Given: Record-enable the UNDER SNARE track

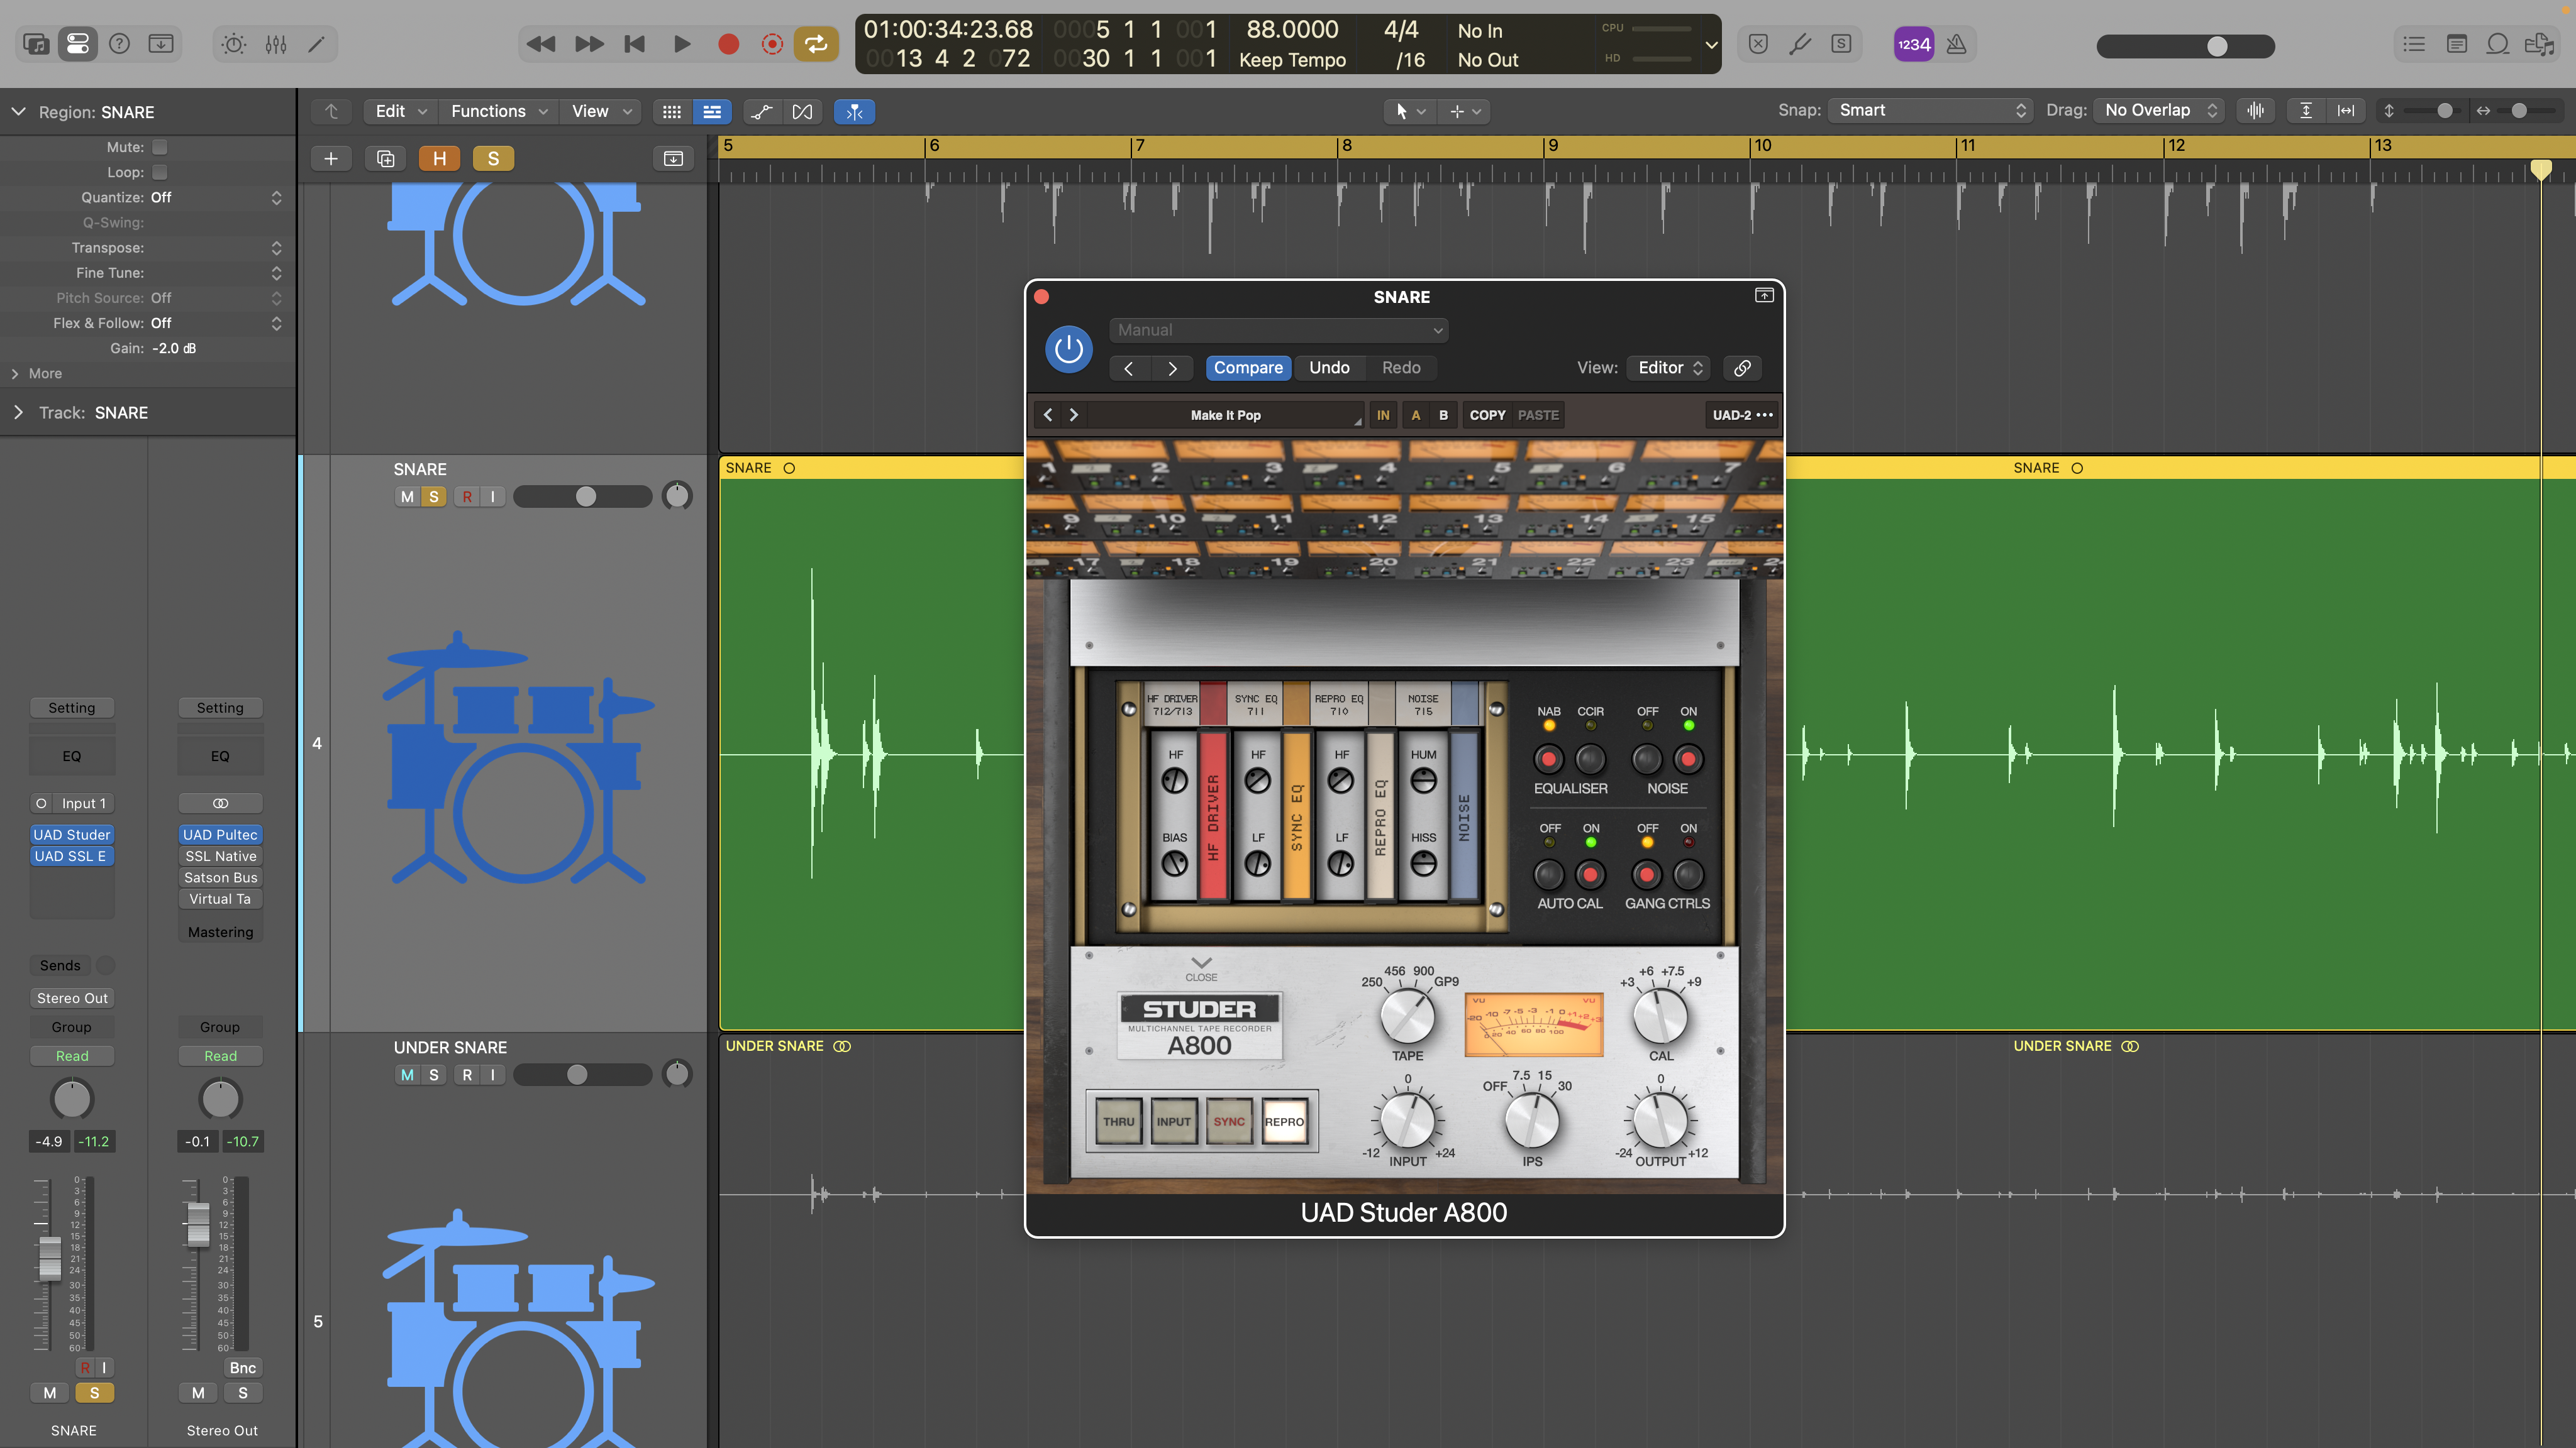Looking at the screenshot, I should coord(467,1074).
